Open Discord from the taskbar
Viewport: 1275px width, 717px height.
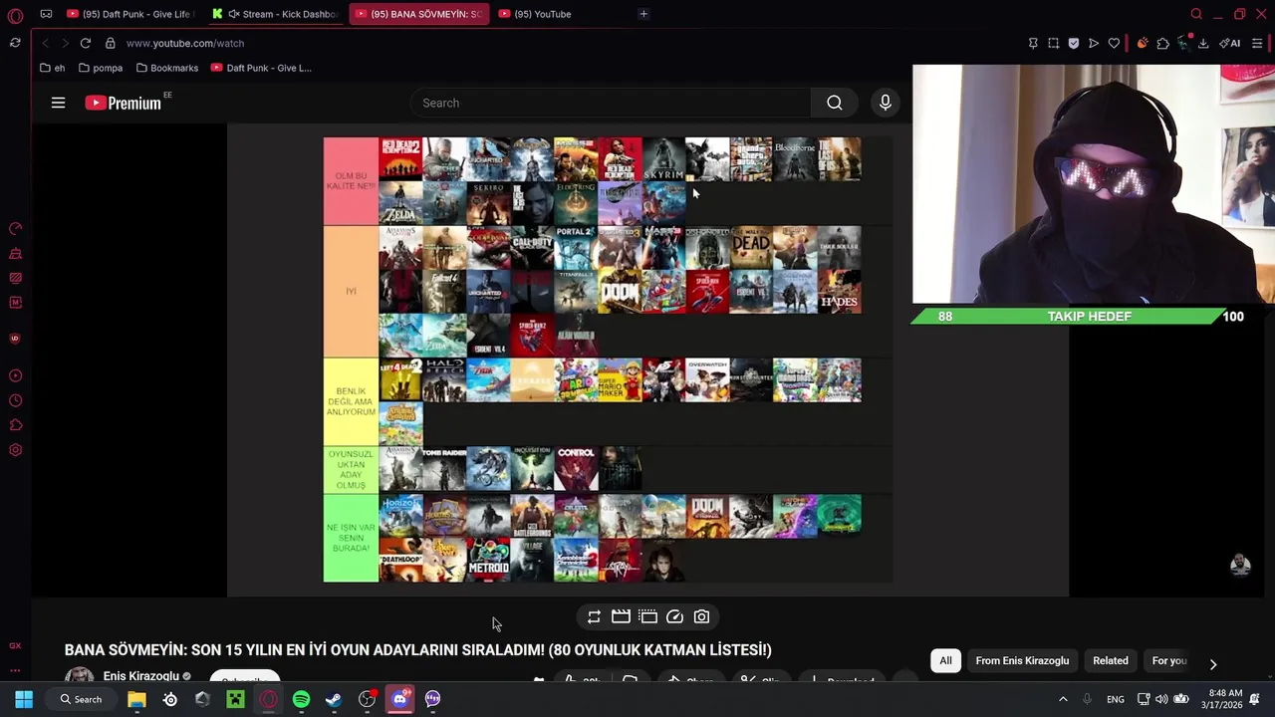point(399,699)
